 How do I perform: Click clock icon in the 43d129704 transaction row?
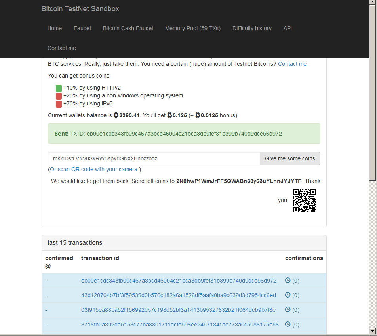tap(288, 295)
